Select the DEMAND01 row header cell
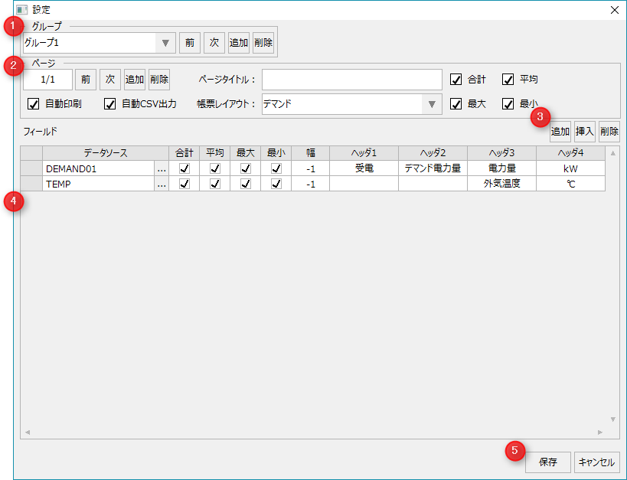Viewport: 627px width, 480px height. [x=31, y=168]
